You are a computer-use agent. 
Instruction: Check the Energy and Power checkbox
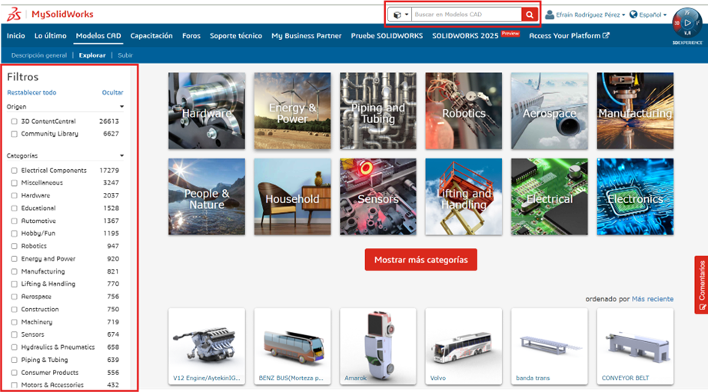[x=15, y=259]
